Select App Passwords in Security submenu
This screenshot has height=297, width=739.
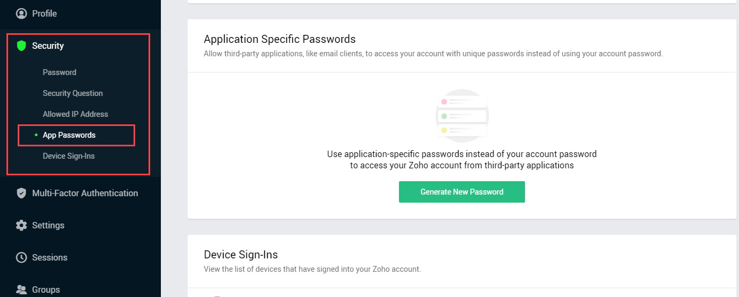point(69,135)
